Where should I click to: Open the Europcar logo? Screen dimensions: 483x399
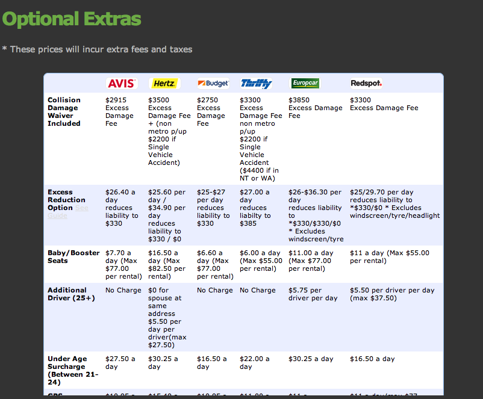305,84
